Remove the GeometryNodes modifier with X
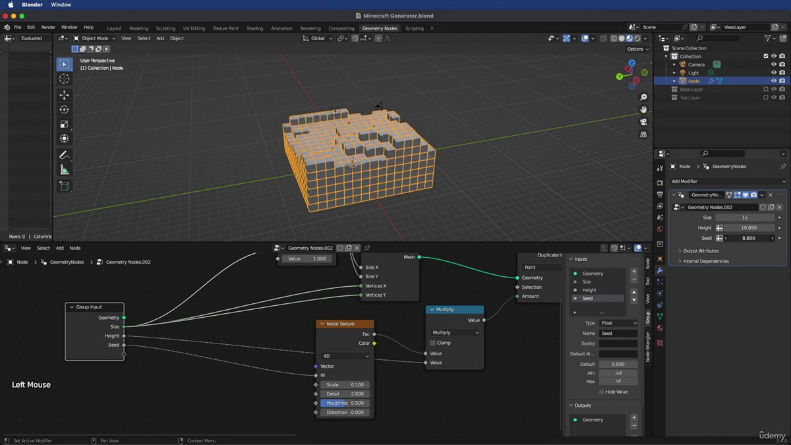791x445 pixels. tap(770, 195)
